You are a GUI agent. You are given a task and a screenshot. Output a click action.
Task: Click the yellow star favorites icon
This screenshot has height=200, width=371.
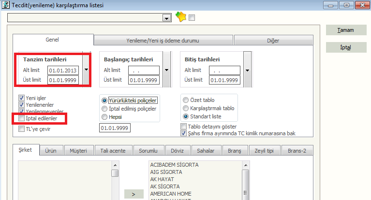click(181, 17)
